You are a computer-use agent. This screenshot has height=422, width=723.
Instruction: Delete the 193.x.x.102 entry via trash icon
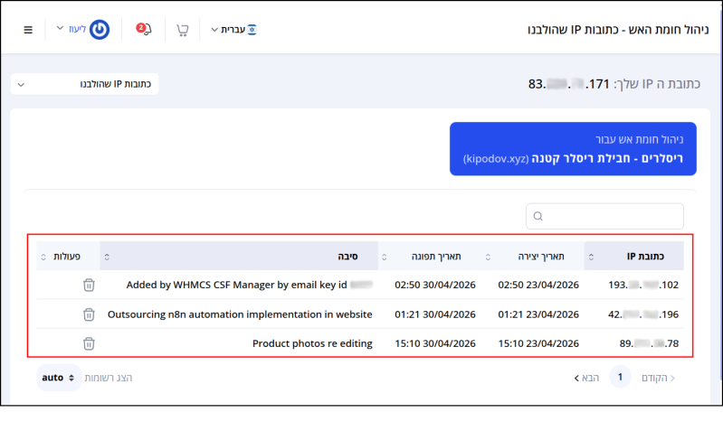(89, 286)
